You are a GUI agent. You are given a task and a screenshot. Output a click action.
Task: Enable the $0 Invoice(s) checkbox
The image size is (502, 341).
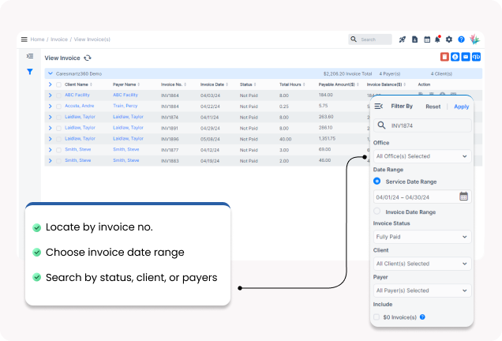(376, 317)
